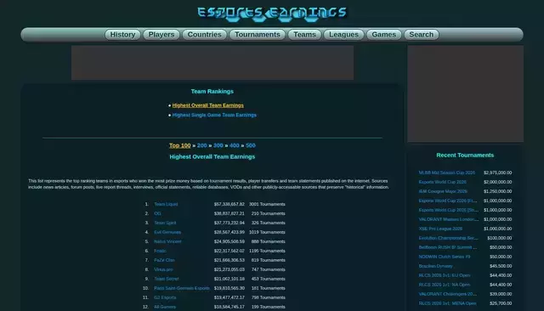544x311 pixels.
Task: Go to the Countries section
Action: point(204,35)
